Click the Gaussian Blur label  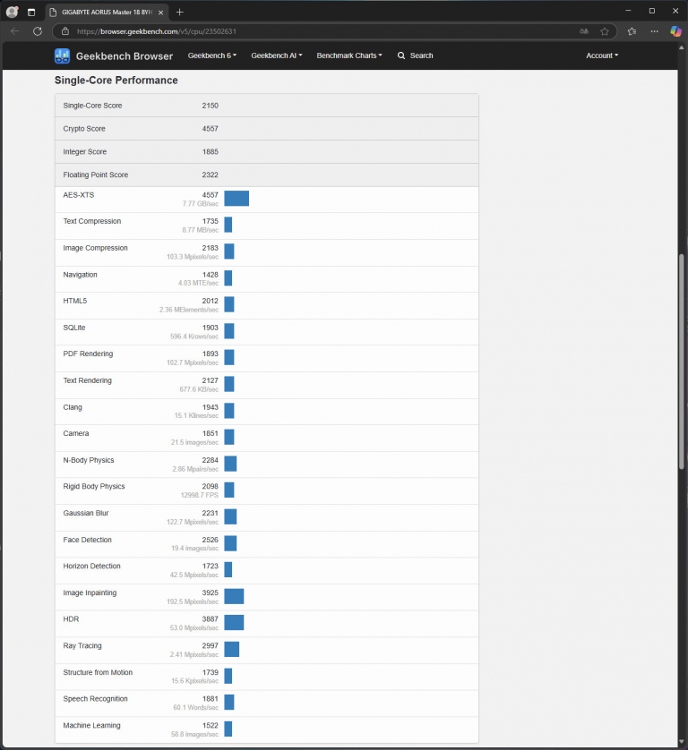tap(86, 513)
